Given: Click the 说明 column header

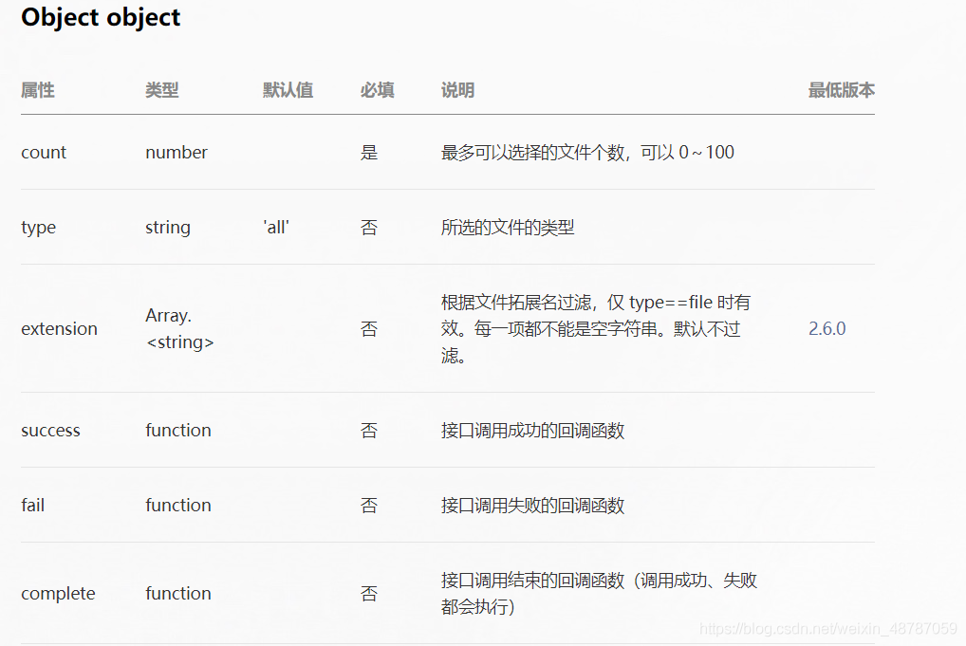Looking at the screenshot, I should pos(457,90).
